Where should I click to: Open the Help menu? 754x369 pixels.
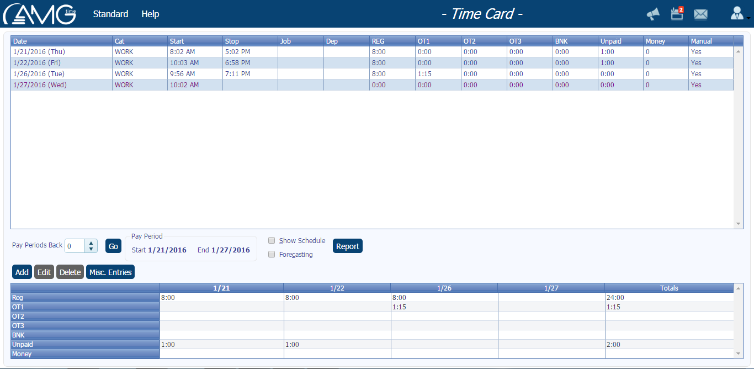pos(150,14)
